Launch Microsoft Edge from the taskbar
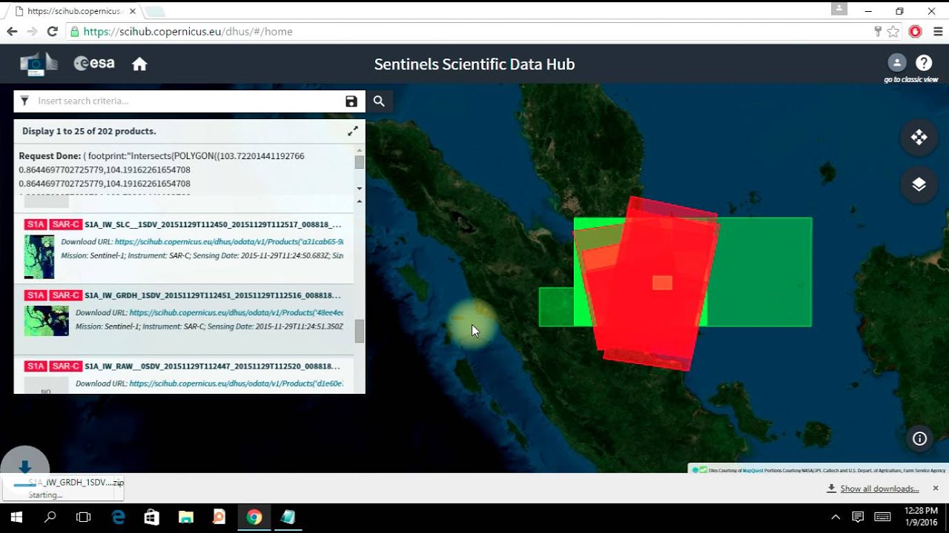 tap(118, 517)
